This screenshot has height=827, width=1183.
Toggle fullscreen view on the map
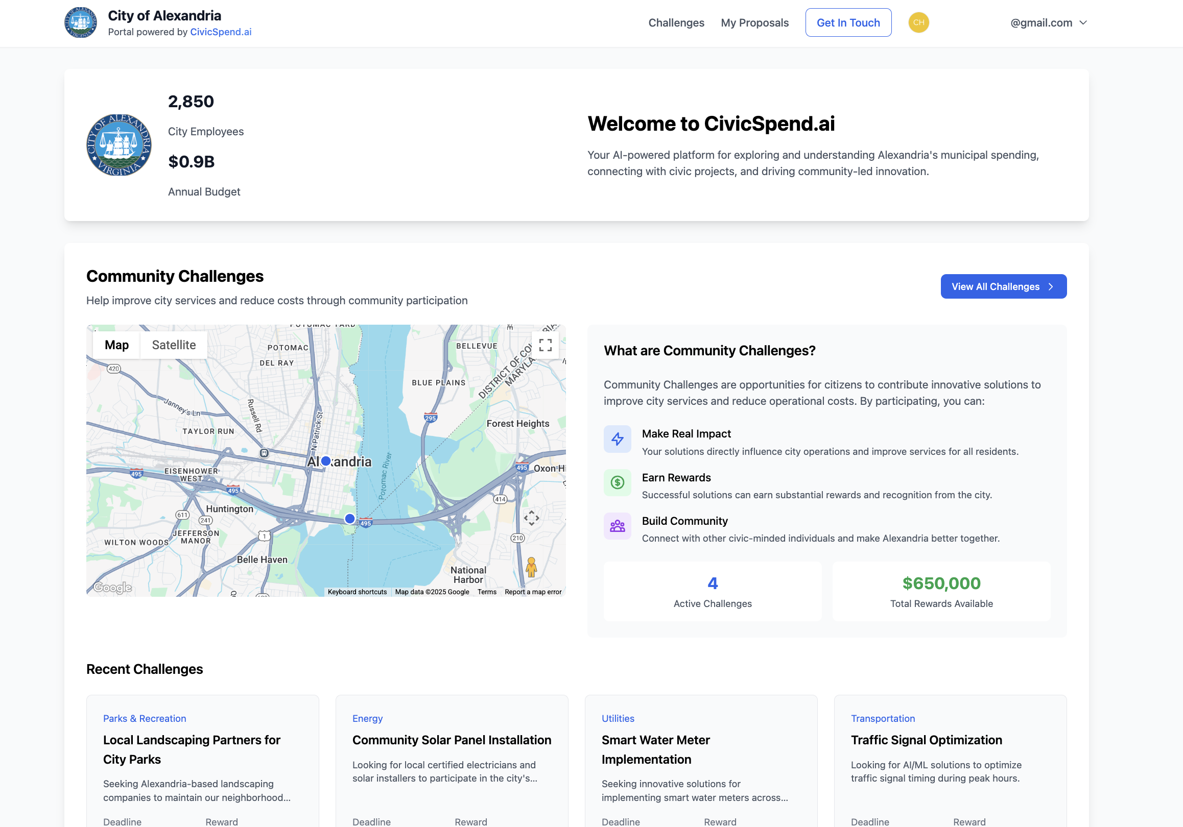545,345
